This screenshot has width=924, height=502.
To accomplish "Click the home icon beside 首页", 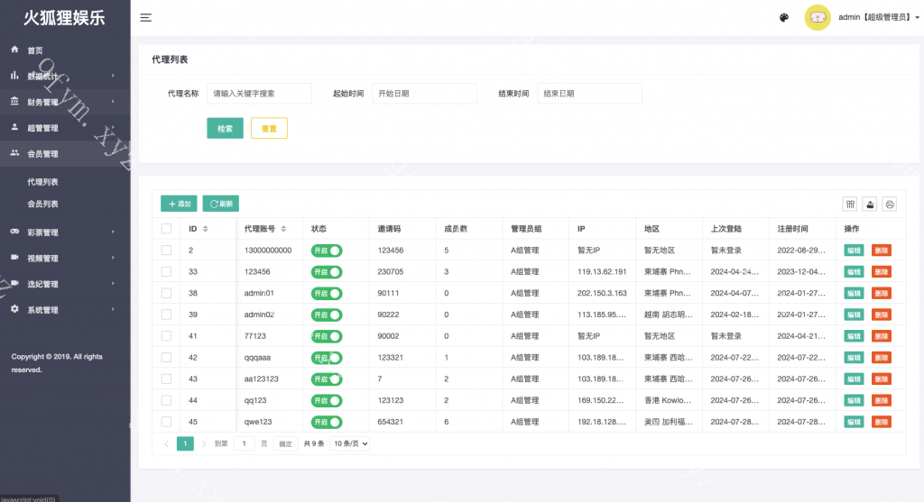I will (x=14, y=50).
